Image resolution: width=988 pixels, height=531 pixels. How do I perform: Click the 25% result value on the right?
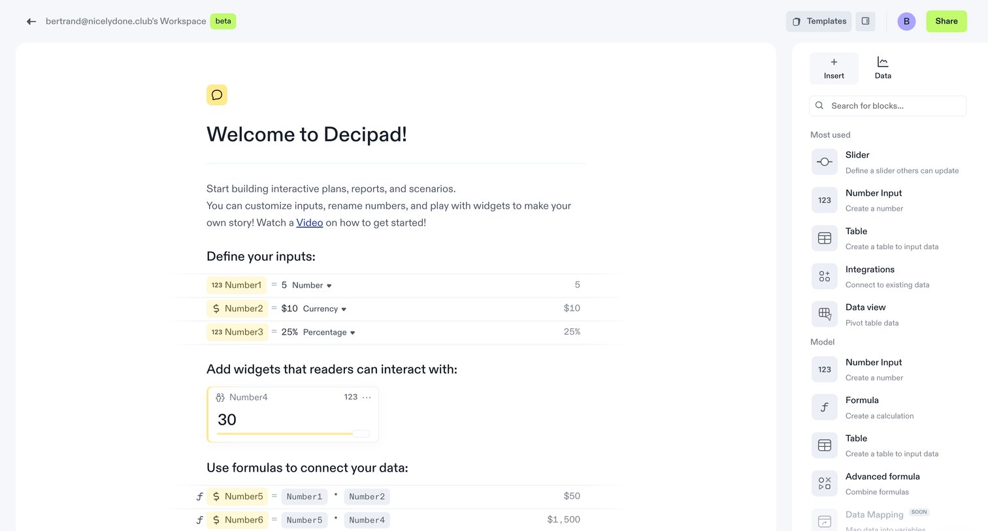point(572,332)
